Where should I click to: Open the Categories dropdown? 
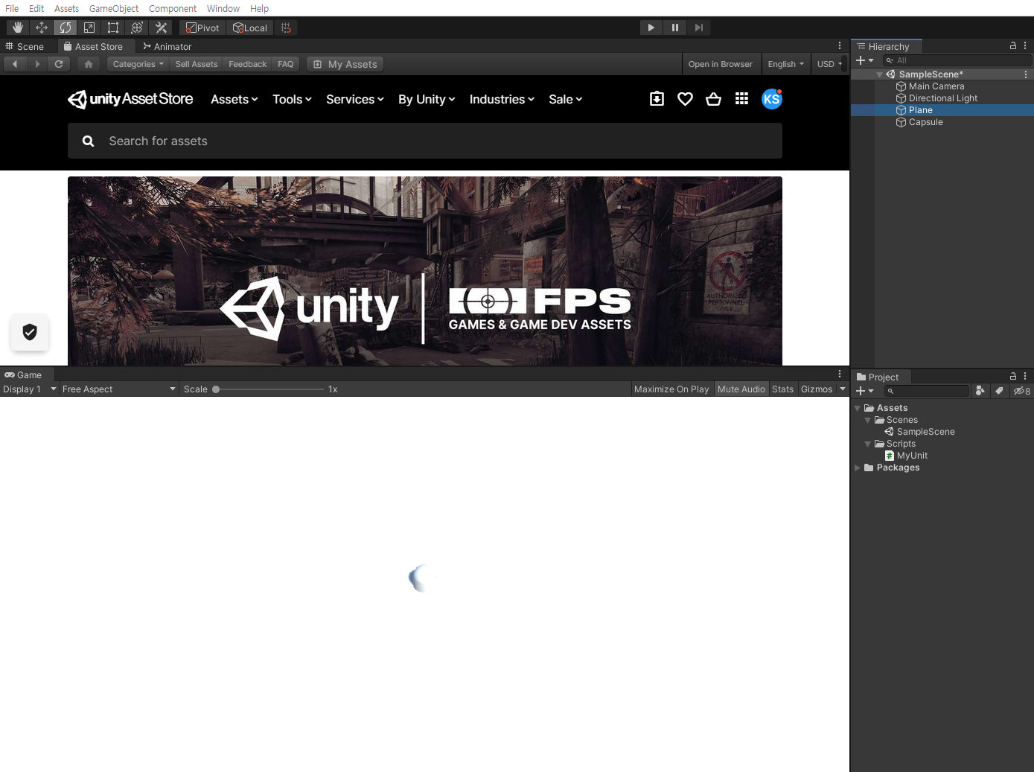tap(138, 64)
